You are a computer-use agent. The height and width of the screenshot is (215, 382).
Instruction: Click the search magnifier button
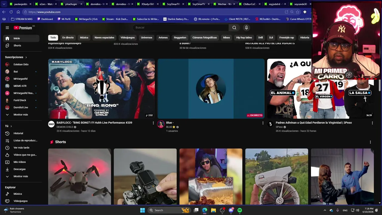coord(234,27)
